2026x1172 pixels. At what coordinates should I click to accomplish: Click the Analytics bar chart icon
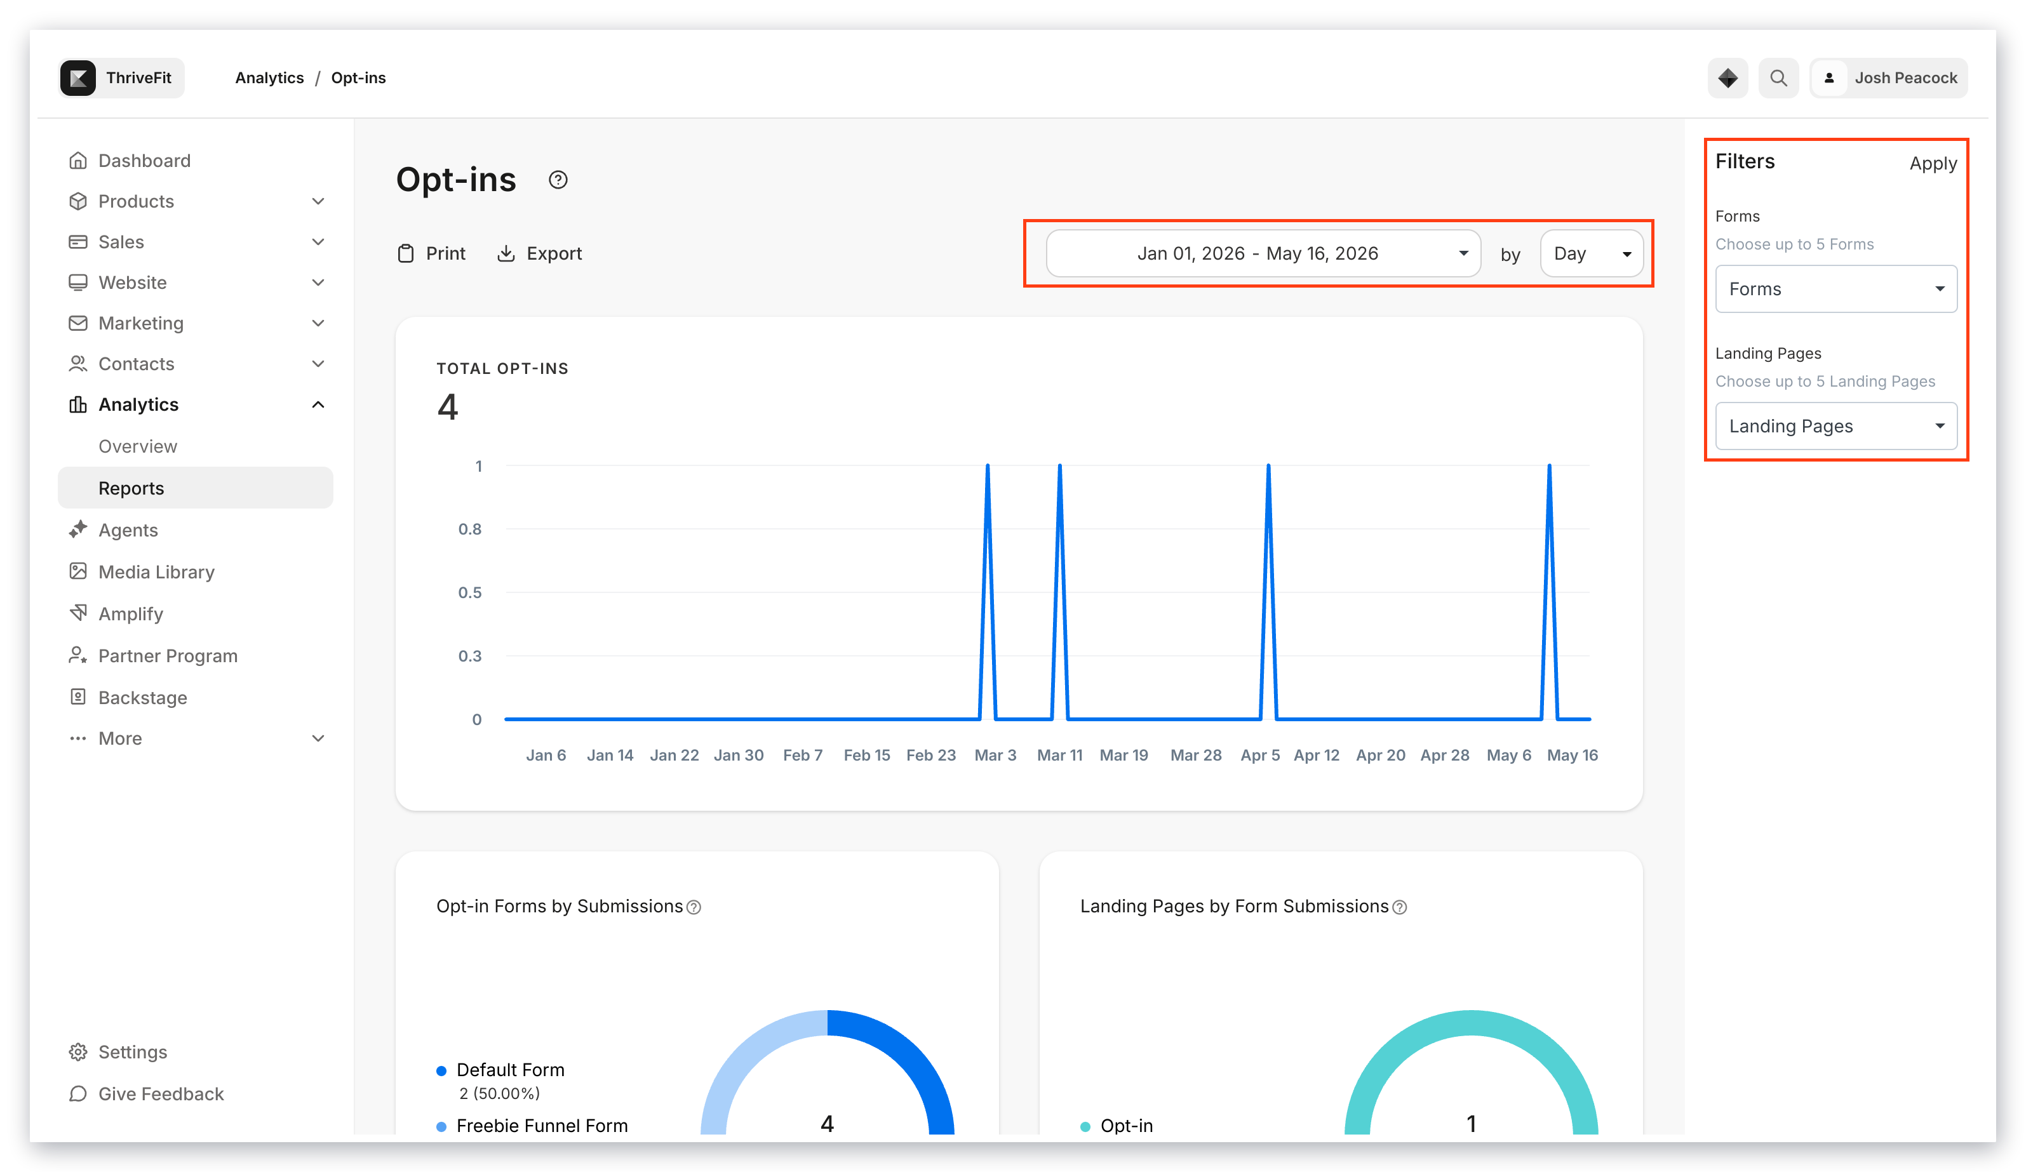(x=78, y=404)
